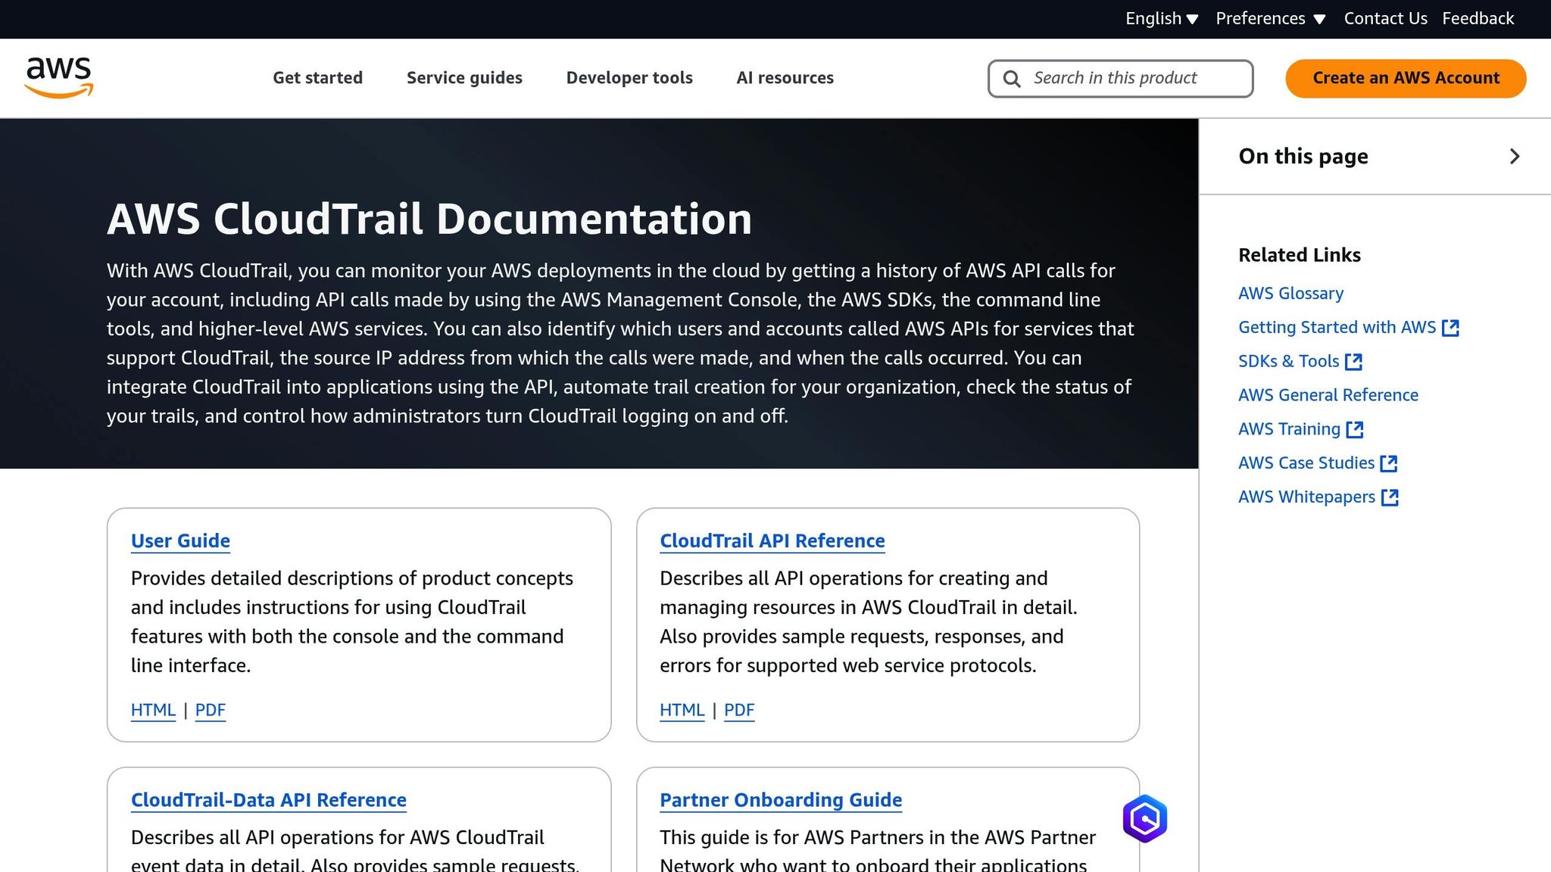Click external icon next to AWS Case Studies
Screen dimensions: 1551x872
(x=1388, y=463)
